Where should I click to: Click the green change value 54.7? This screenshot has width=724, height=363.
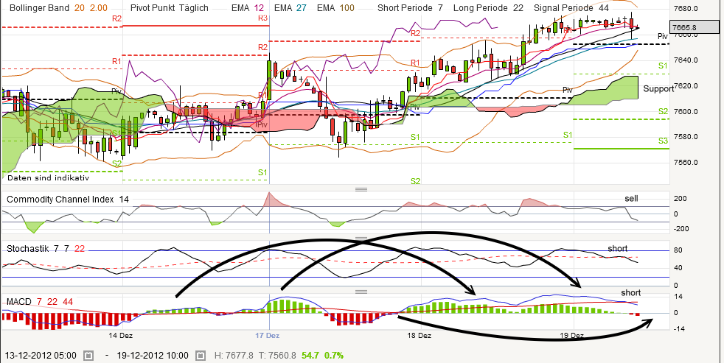[310, 356]
